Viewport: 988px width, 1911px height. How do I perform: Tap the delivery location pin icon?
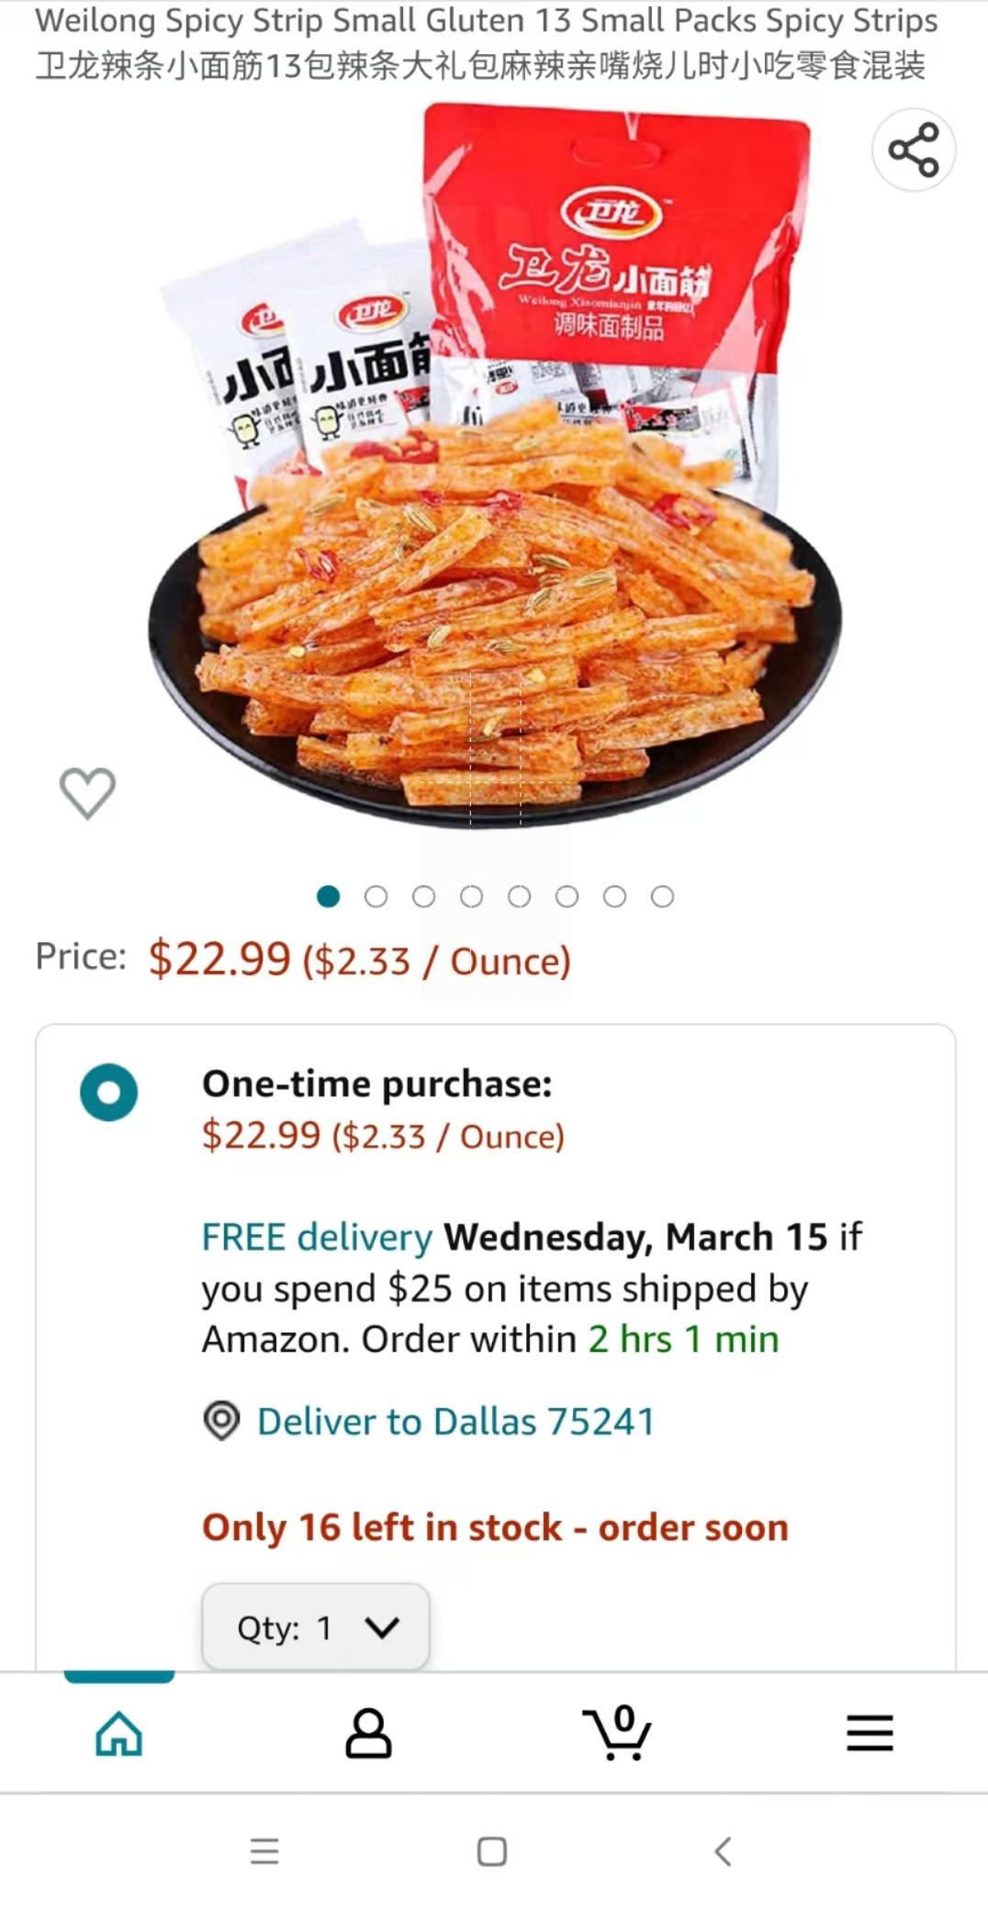point(221,1421)
